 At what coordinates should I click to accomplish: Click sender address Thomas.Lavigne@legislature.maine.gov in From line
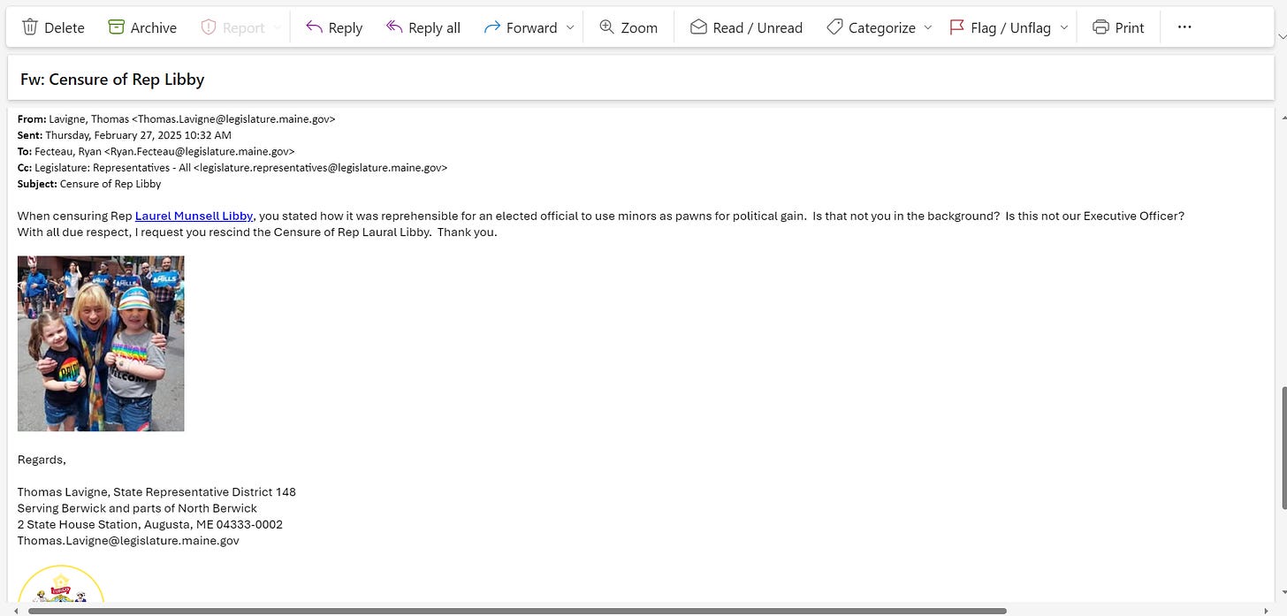(x=234, y=118)
